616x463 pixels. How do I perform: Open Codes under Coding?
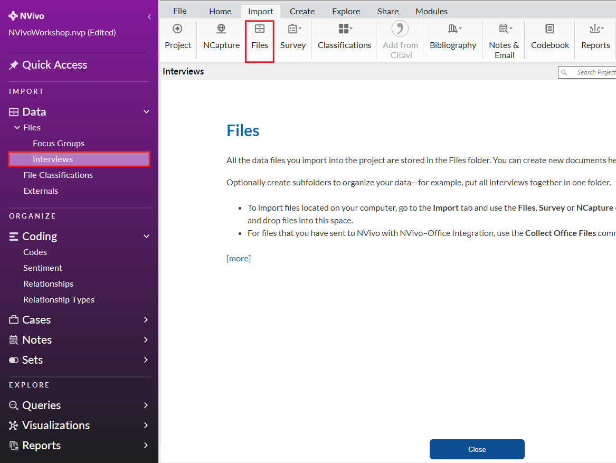(35, 252)
